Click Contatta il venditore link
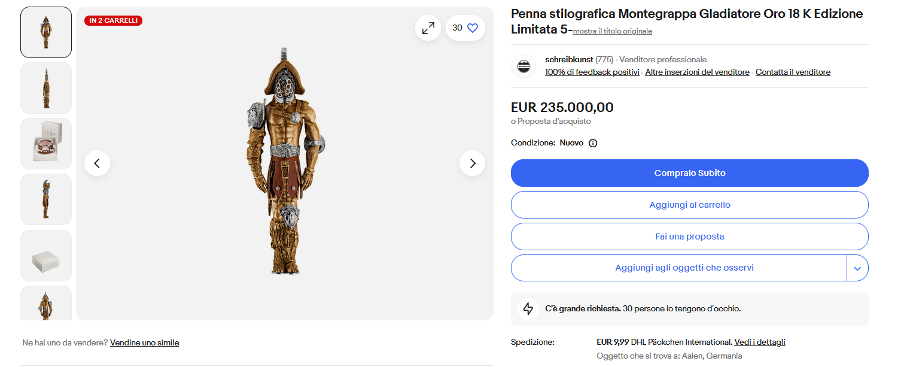Image resolution: width=904 pixels, height=367 pixels. click(x=793, y=72)
